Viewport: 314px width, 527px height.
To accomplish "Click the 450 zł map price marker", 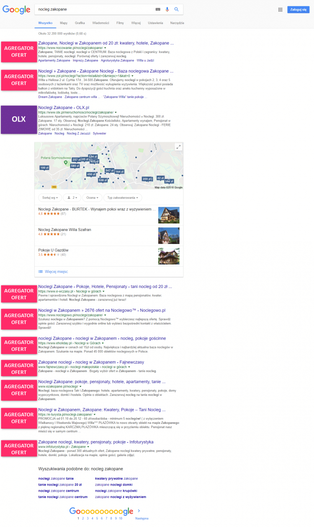I will tap(91, 174).
